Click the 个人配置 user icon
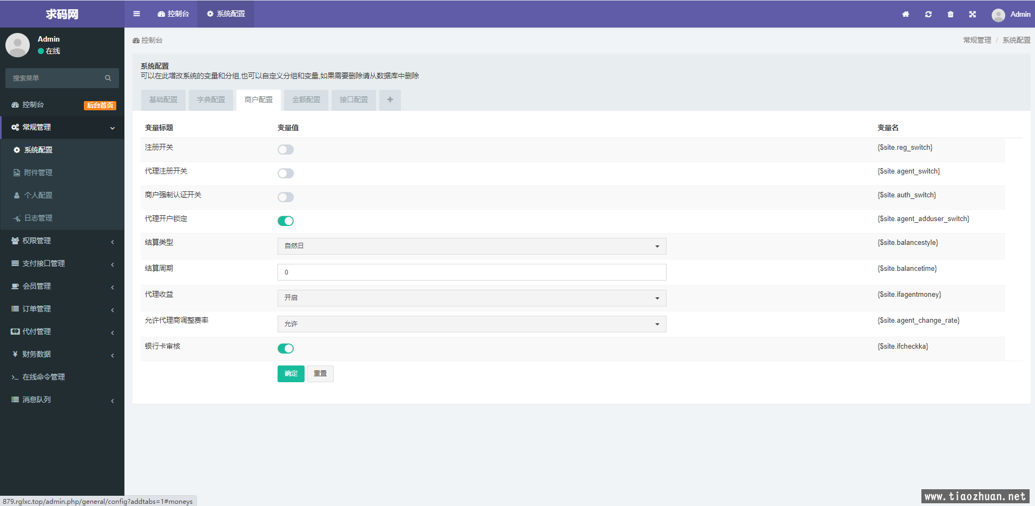Viewport: 1035px width, 506px height. click(17, 196)
